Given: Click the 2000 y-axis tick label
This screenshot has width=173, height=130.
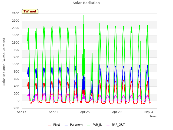Looking at the screenshot, I should click(16, 28).
